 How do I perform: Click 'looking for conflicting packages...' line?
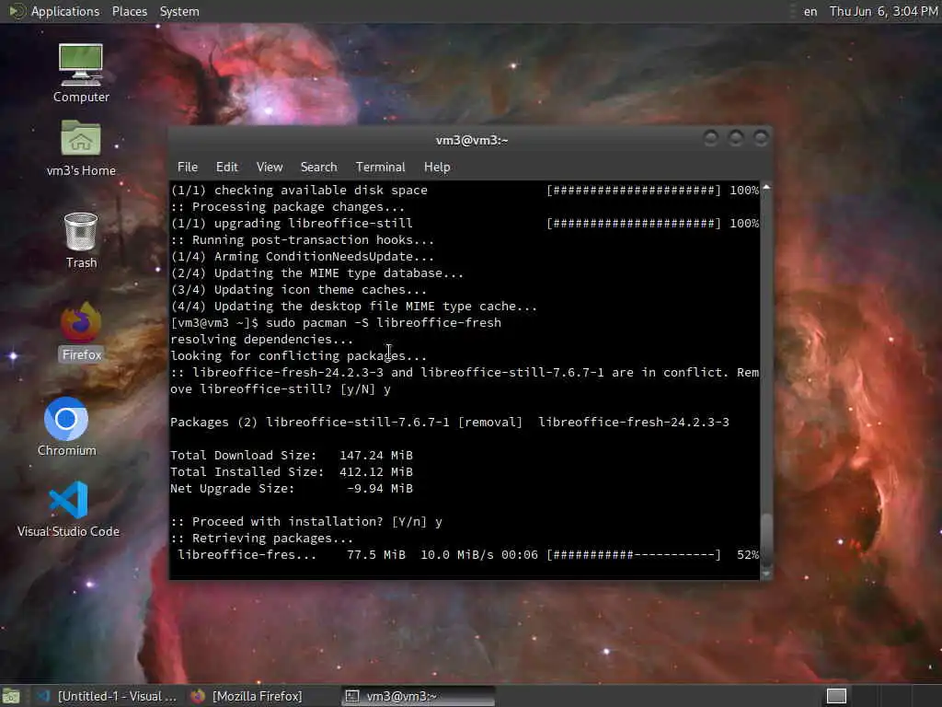[299, 356]
